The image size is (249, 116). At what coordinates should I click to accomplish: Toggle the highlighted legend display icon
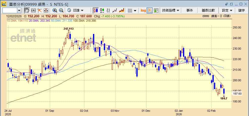150,11
